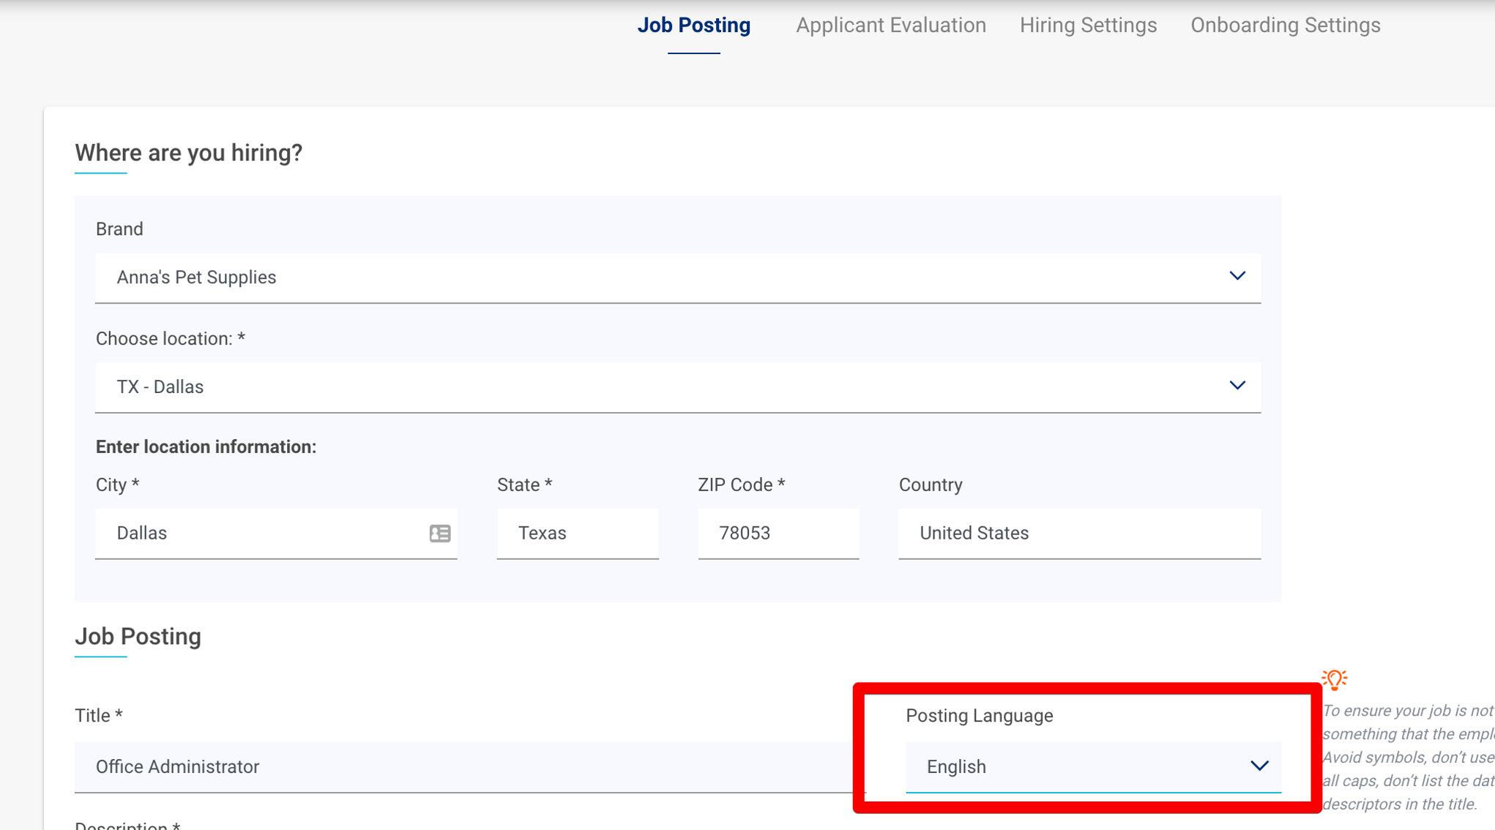Click the State field containing Texas
The width and height of the screenshot is (1495, 830).
pos(577,534)
